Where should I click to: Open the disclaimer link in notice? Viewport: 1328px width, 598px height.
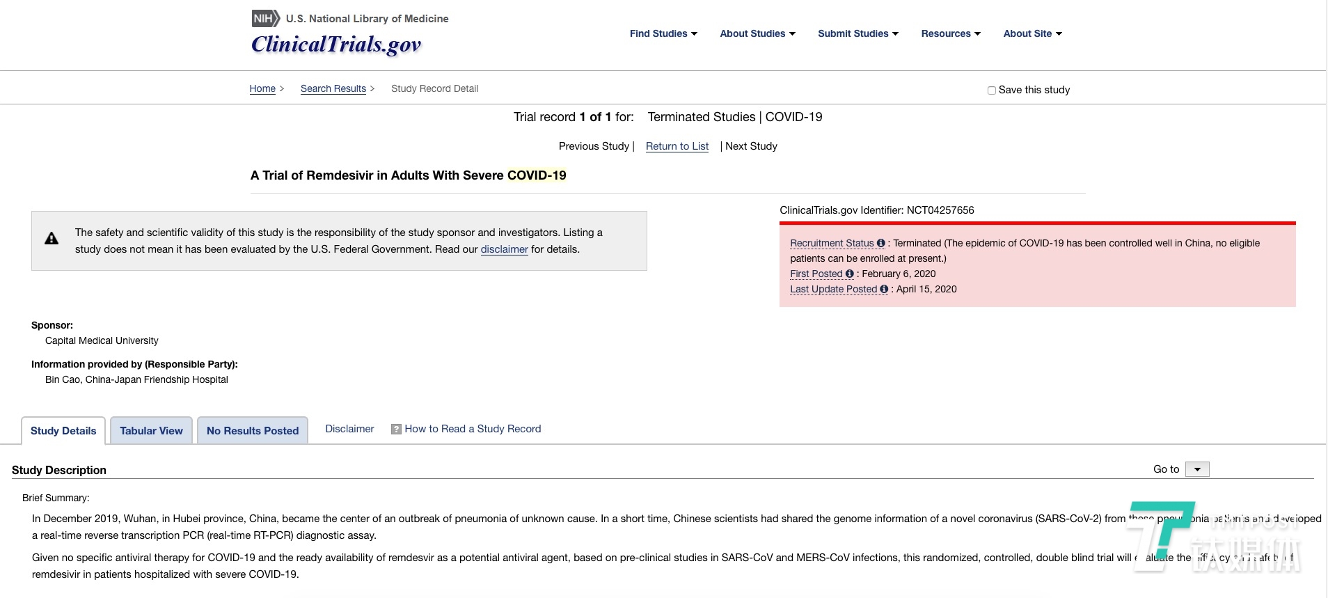click(x=504, y=249)
